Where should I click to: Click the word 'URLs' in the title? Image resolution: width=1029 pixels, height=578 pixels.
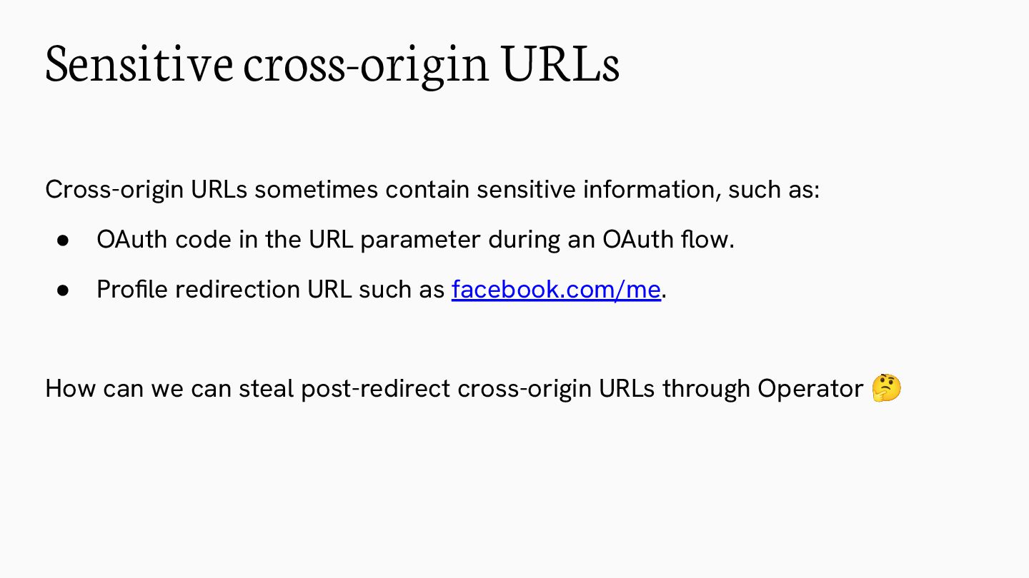click(x=560, y=64)
